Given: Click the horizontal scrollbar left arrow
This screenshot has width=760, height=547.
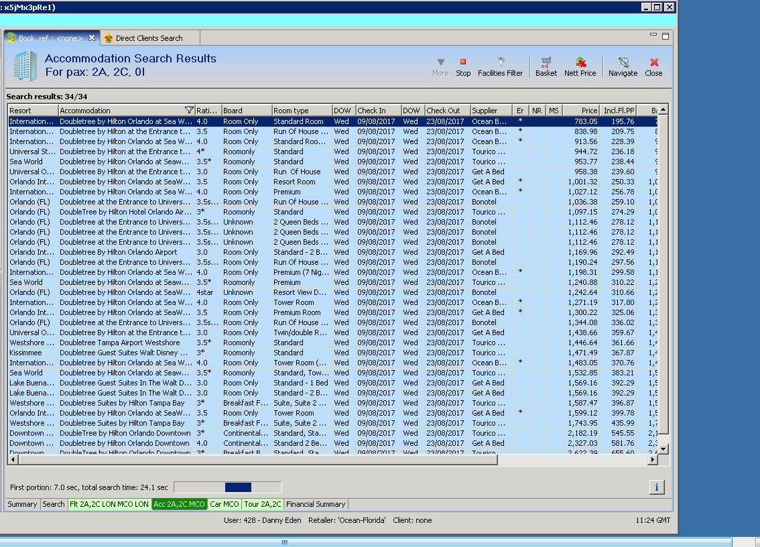Looking at the screenshot, I should [13, 459].
